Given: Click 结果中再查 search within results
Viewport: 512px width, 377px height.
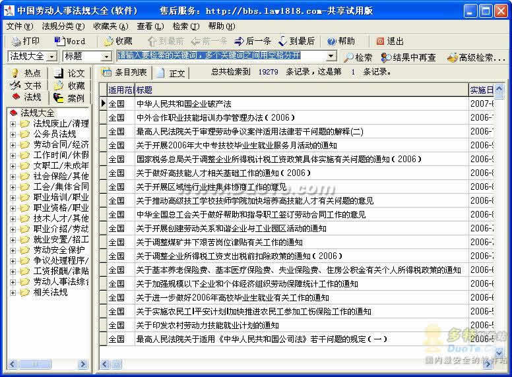Looking at the screenshot, I should (x=408, y=57).
